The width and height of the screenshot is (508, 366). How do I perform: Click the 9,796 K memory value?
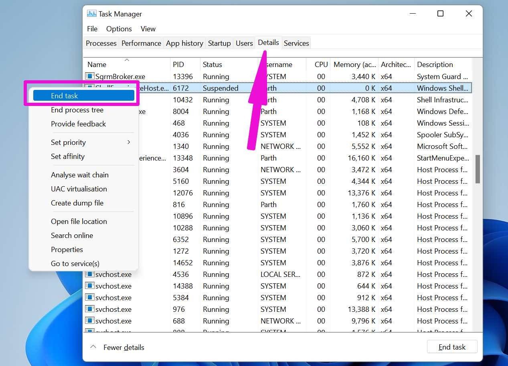[x=364, y=321]
